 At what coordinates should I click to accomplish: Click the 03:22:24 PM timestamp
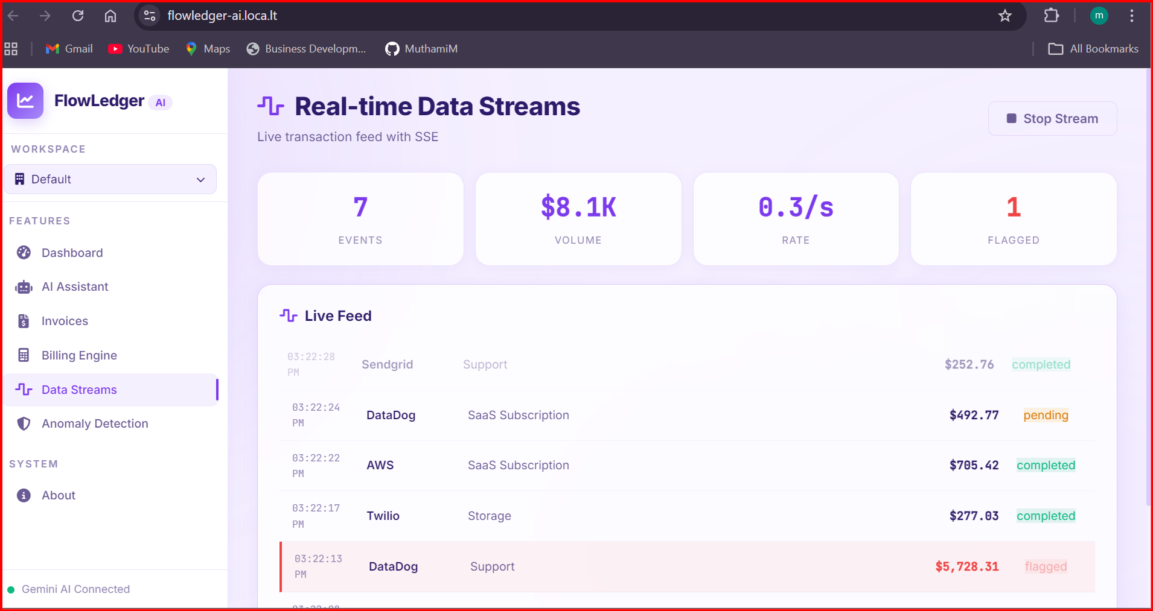tap(316, 415)
